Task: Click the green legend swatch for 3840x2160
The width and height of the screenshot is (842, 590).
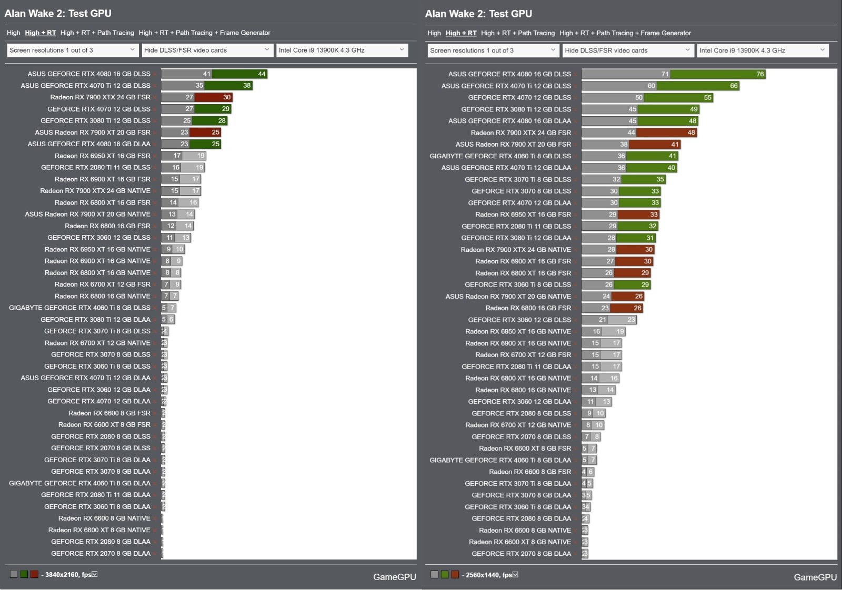Action: (x=24, y=574)
